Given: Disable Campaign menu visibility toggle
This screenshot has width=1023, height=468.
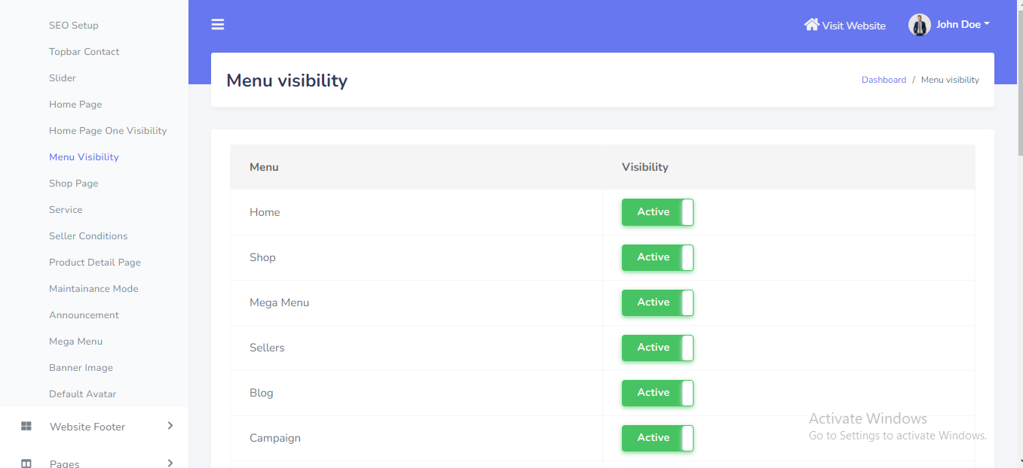Looking at the screenshot, I should point(657,438).
